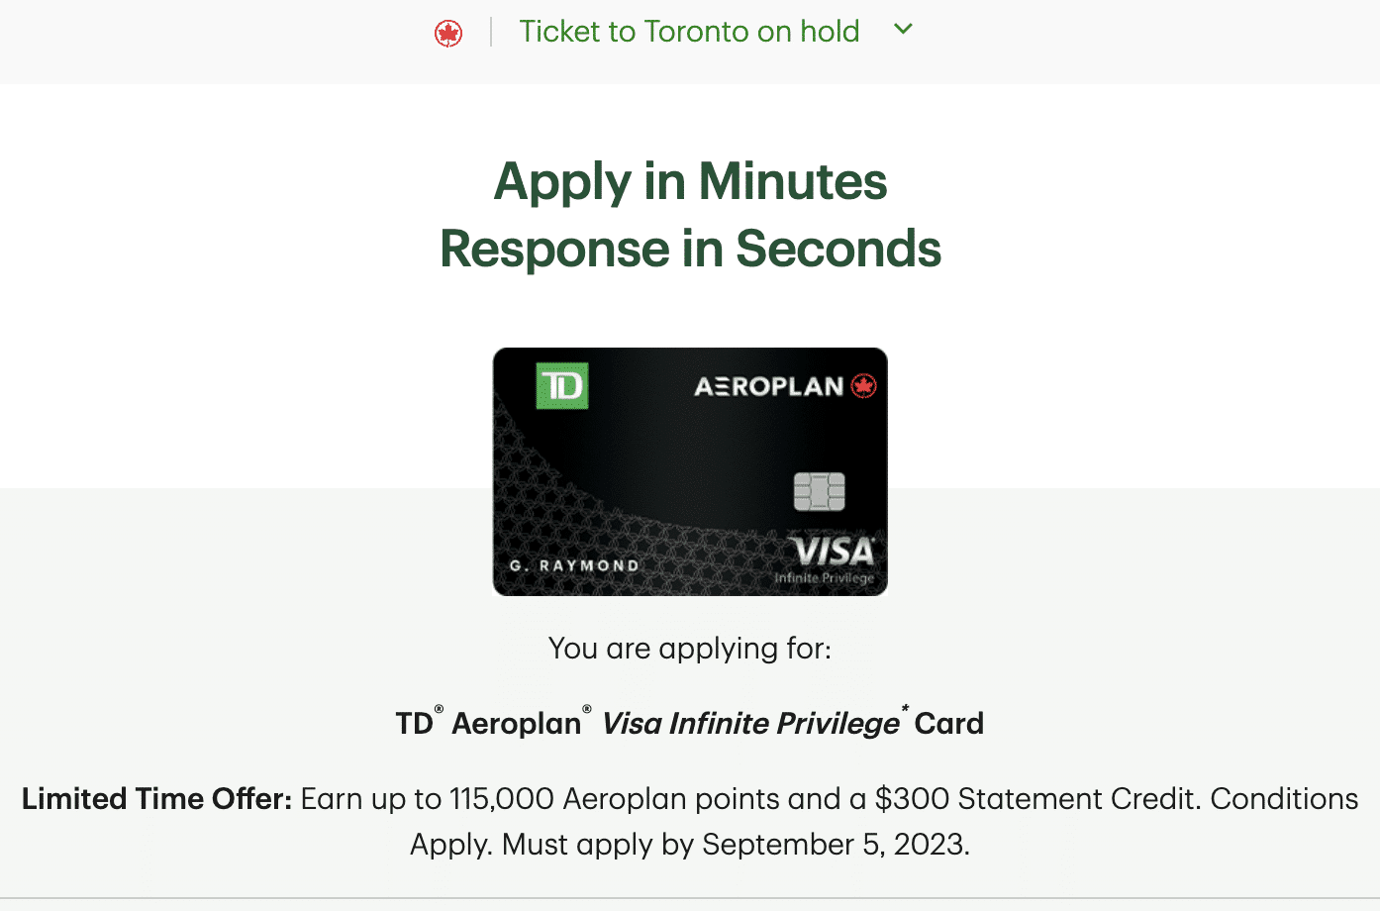This screenshot has width=1380, height=911.
Task: Click the "You are applying for:" text
Action: point(690,649)
